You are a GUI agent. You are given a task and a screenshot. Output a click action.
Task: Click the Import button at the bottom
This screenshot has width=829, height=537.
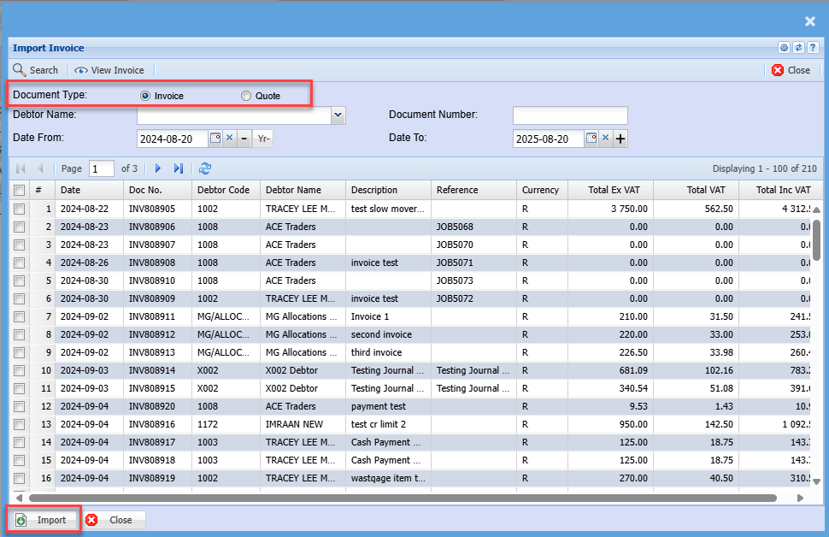pyautogui.click(x=44, y=520)
